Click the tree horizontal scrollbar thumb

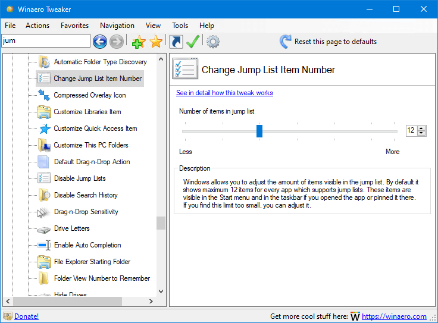click(x=67, y=301)
